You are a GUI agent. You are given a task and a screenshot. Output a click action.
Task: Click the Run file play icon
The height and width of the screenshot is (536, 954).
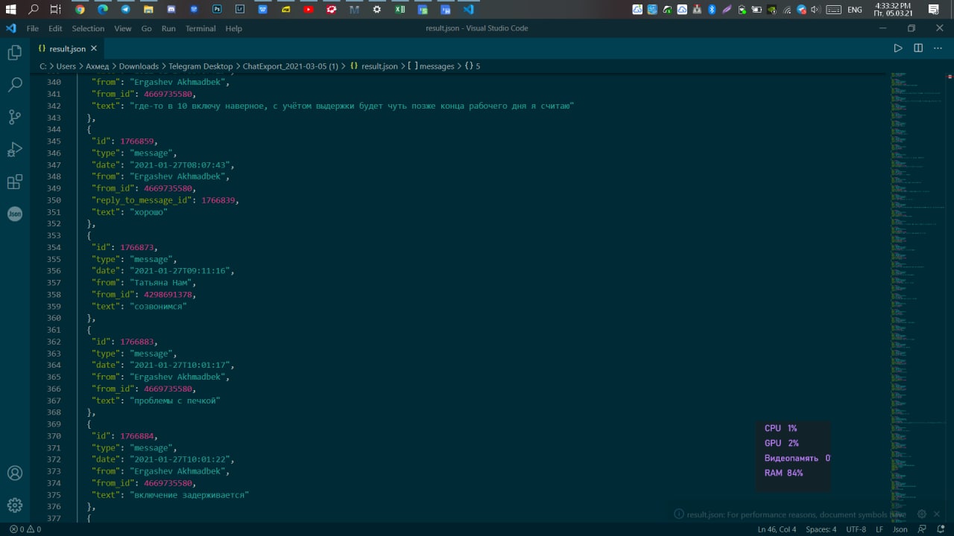(x=898, y=48)
